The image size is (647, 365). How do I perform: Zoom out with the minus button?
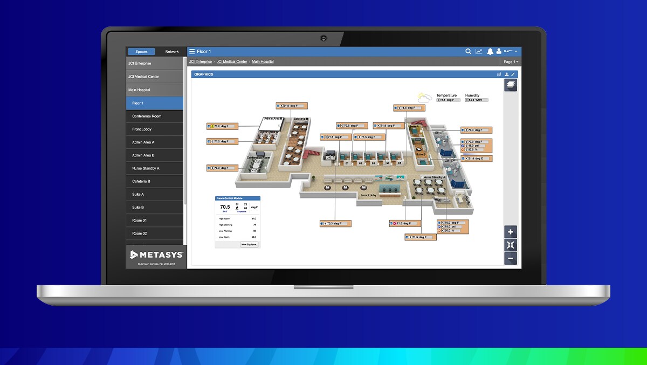511,259
